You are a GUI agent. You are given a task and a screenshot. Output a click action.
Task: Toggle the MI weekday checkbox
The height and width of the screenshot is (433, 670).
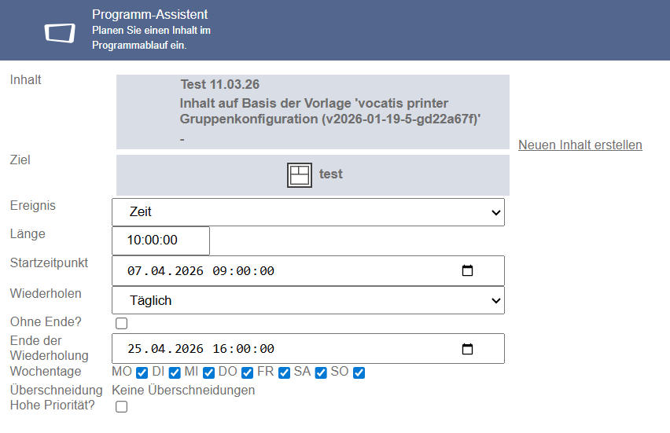click(x=208, y=372)
